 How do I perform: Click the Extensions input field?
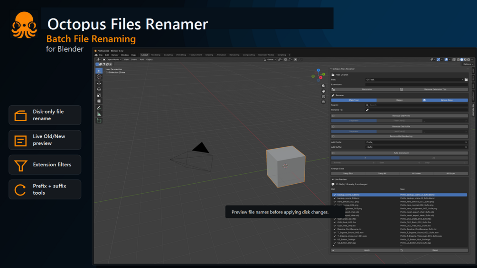click(416, 85)
